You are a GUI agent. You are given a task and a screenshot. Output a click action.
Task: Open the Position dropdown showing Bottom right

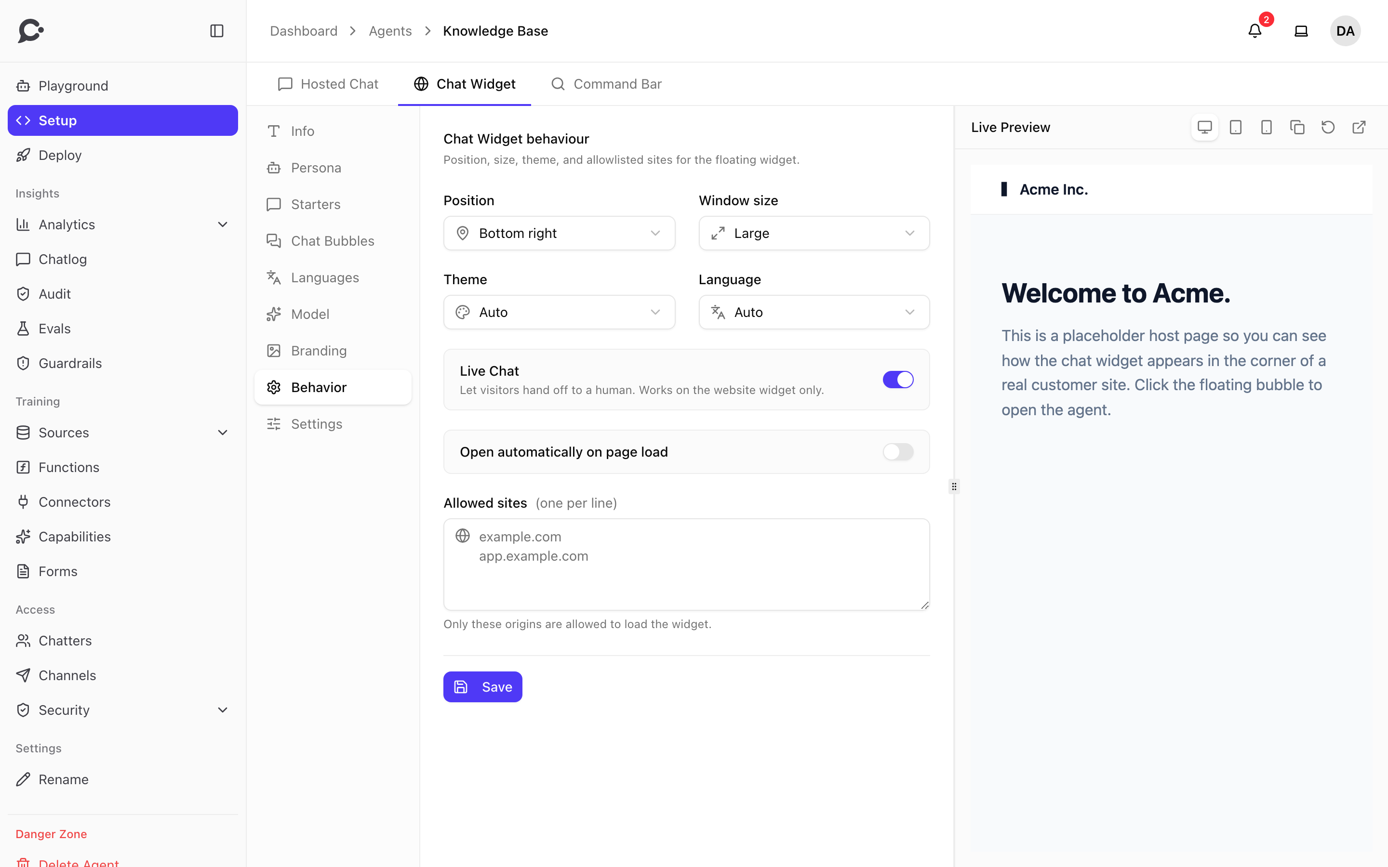(559, 234)
